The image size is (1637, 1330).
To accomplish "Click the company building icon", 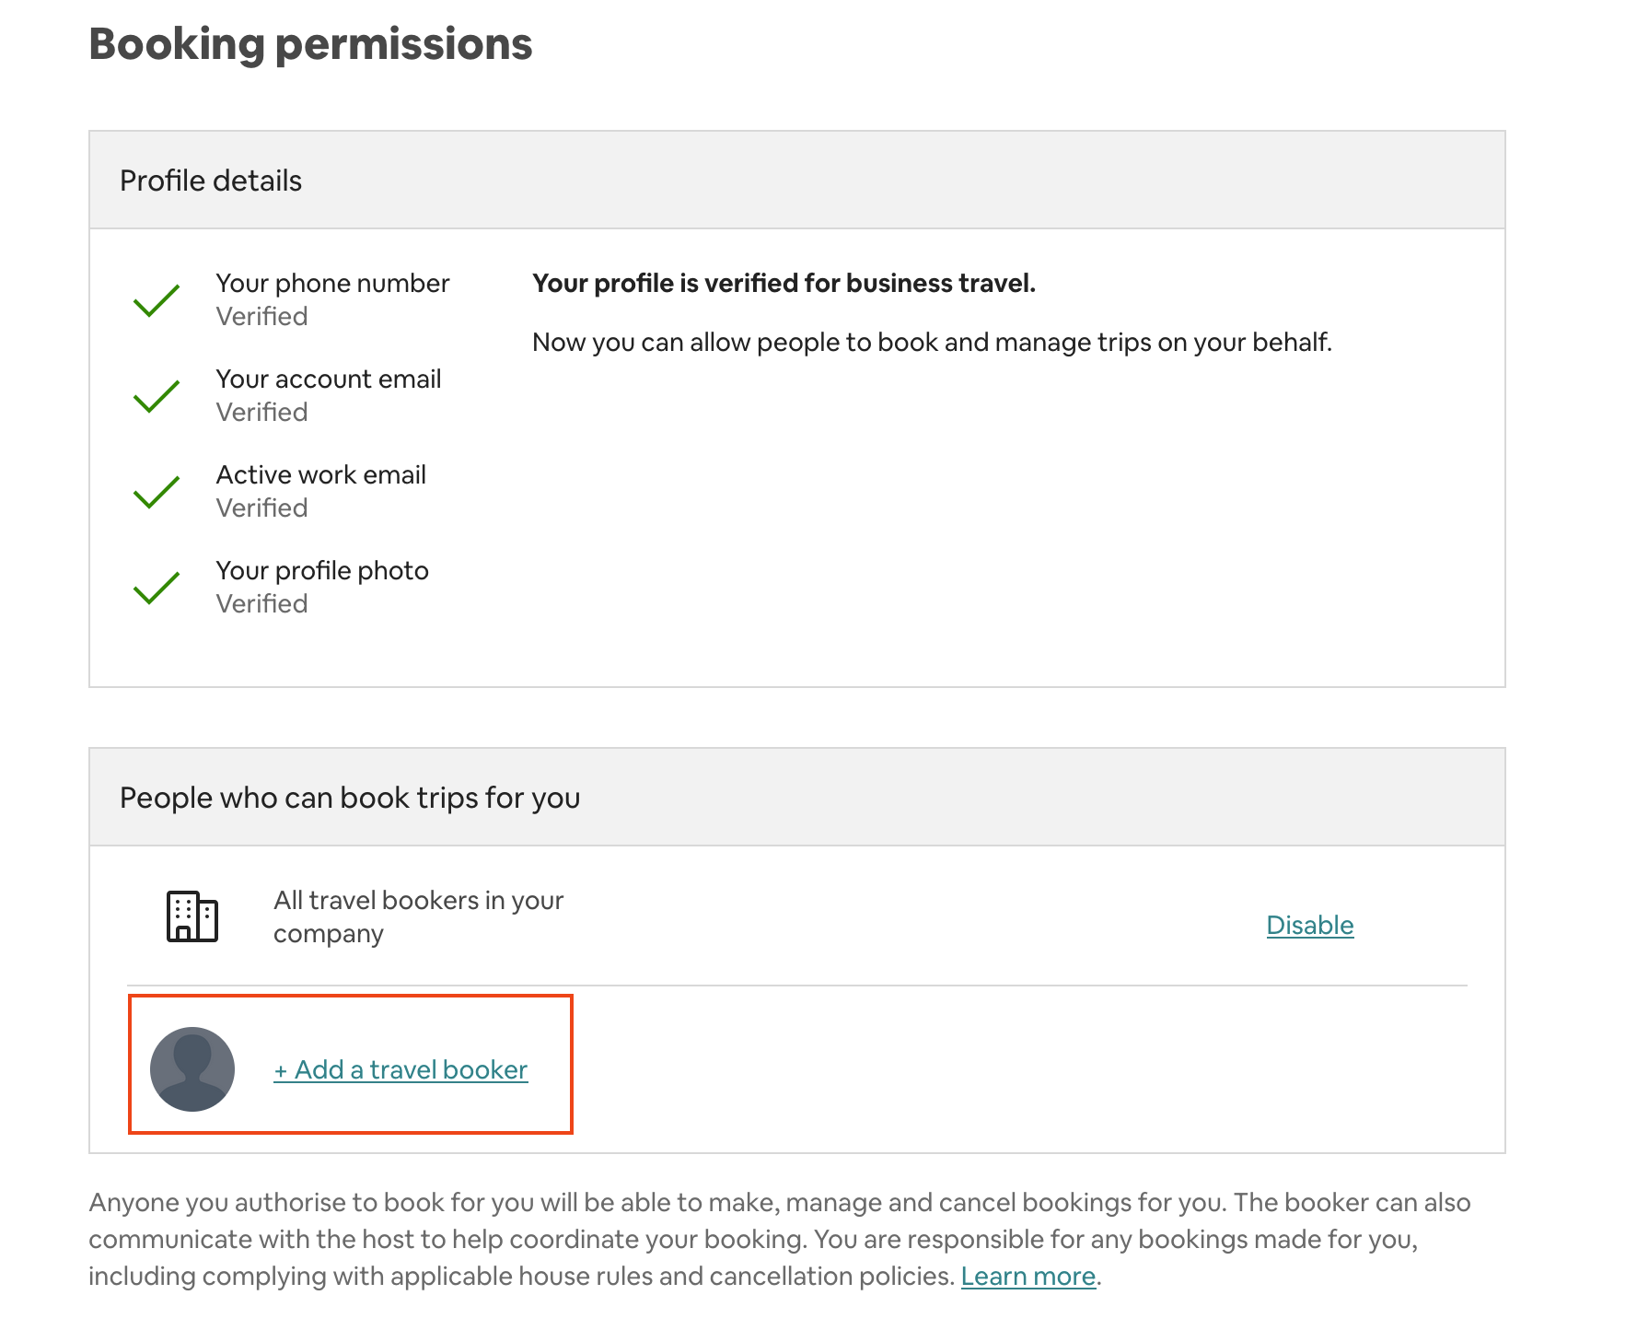I will [192, 916].
